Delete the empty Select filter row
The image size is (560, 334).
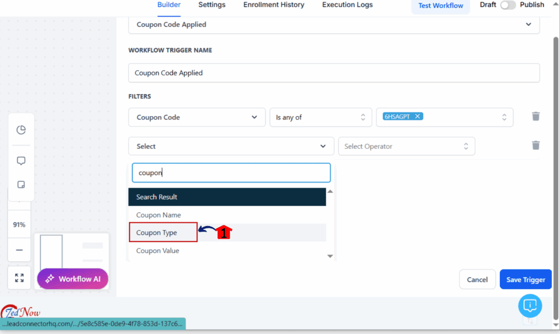[x=535, y=146]
